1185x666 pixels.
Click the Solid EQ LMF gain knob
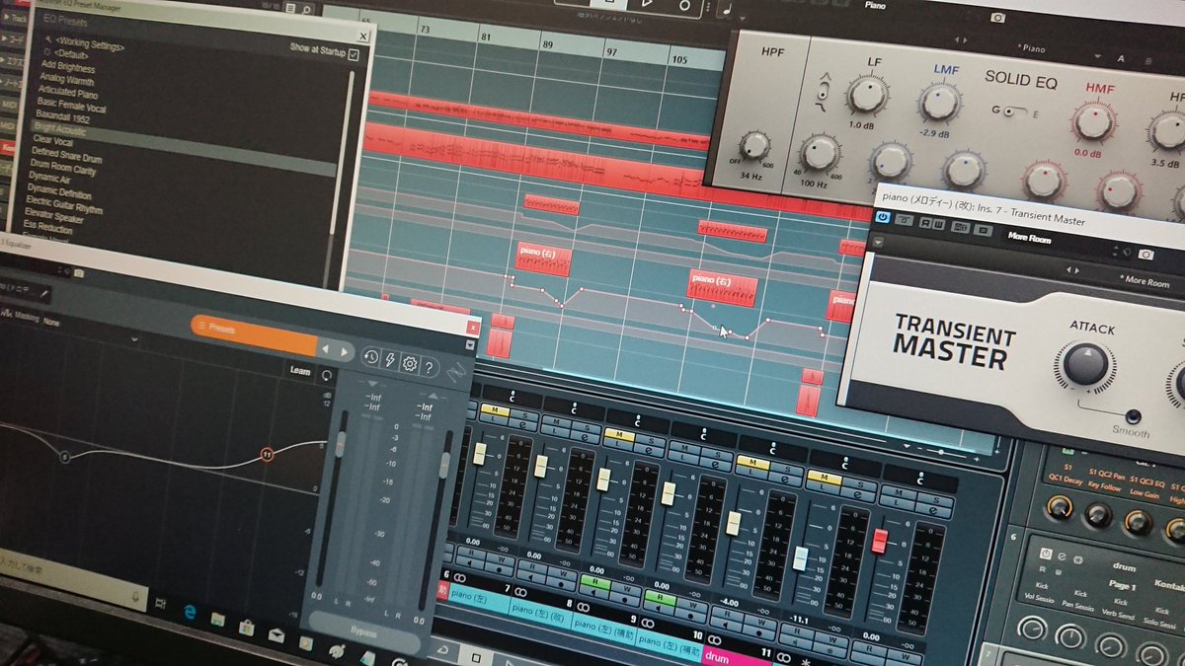click(940, 102)
